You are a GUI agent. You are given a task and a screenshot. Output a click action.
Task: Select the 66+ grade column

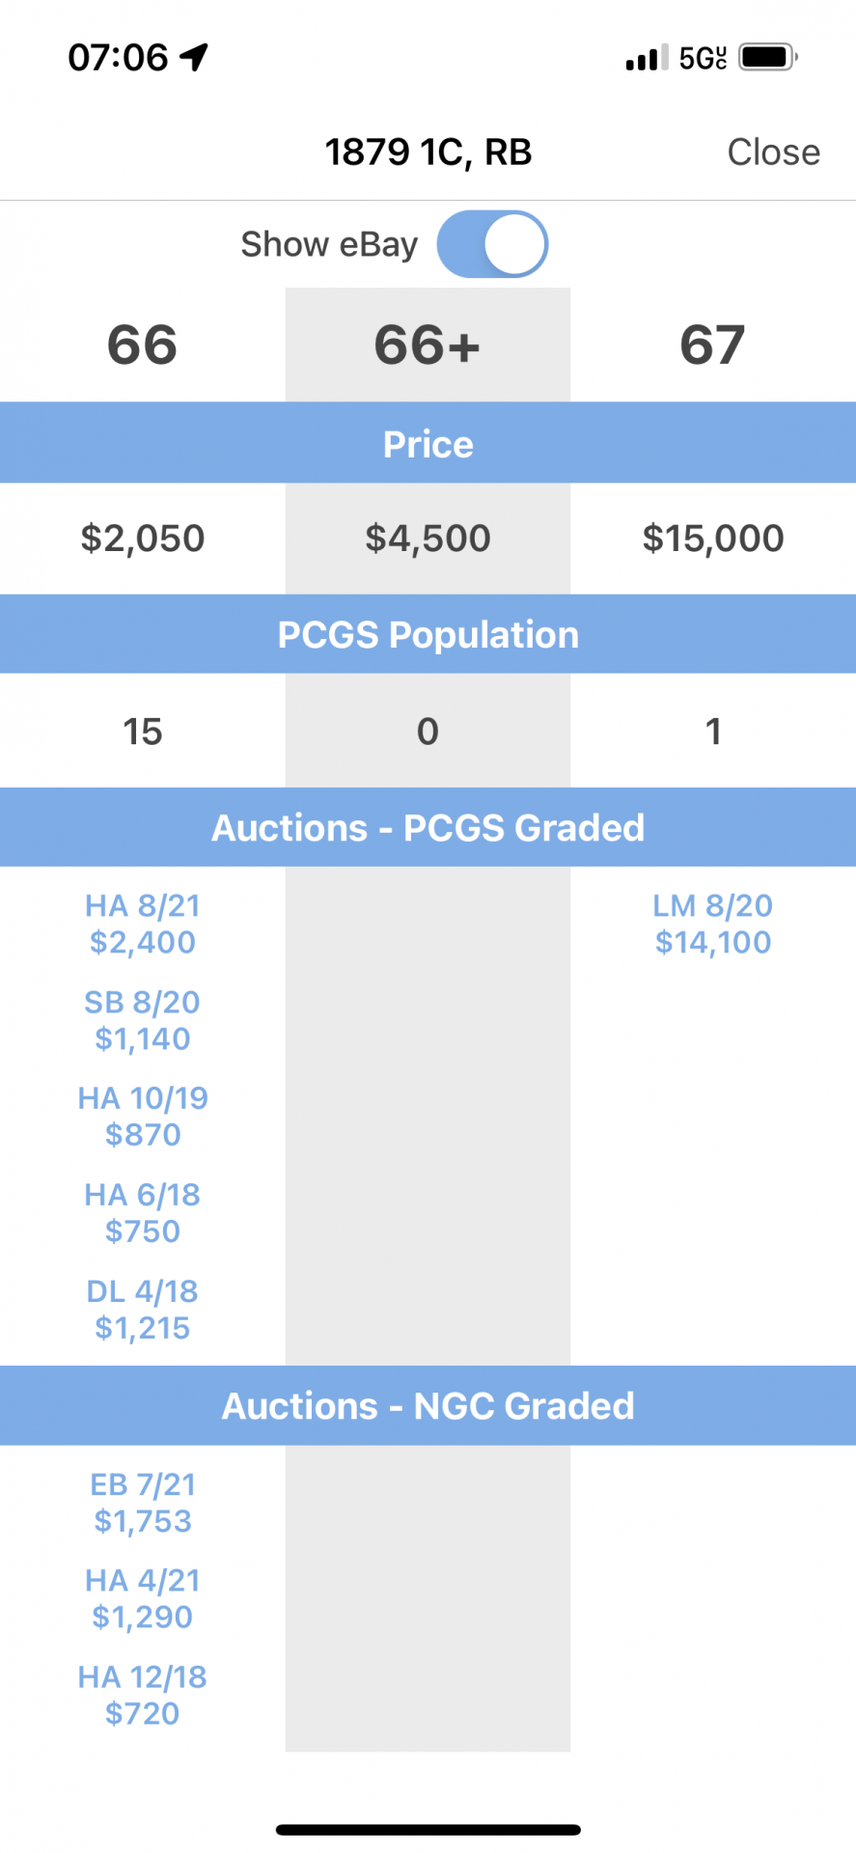click(x=427, y=345)
